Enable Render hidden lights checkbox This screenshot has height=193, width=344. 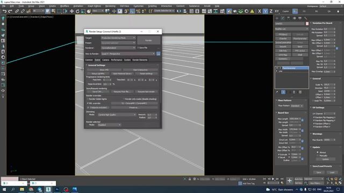[88, 99]
